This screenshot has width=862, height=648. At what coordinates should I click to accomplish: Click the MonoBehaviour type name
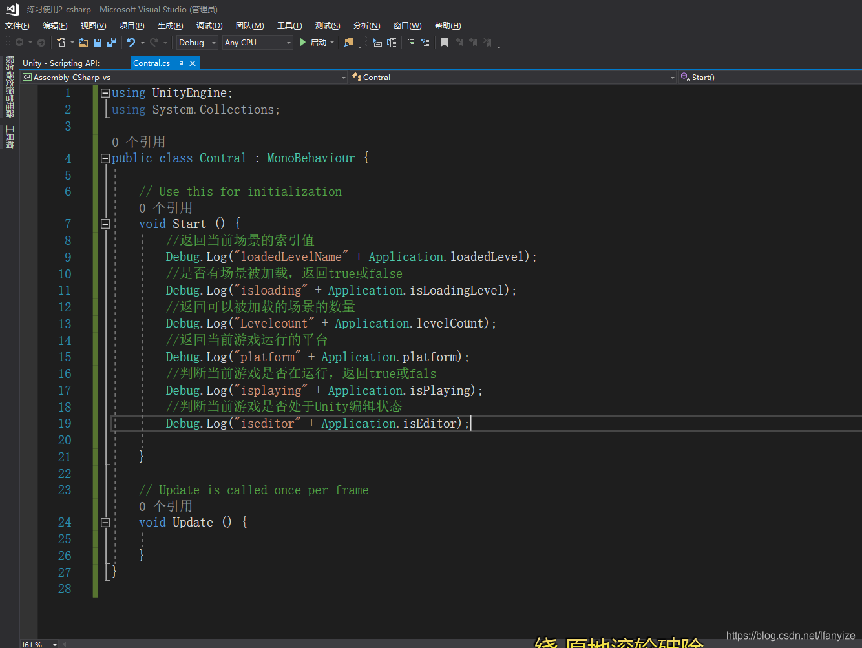pos(311,158)
